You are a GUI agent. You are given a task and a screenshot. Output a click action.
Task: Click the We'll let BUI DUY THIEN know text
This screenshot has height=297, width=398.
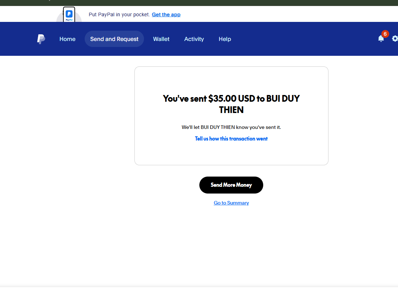point(231,127)
